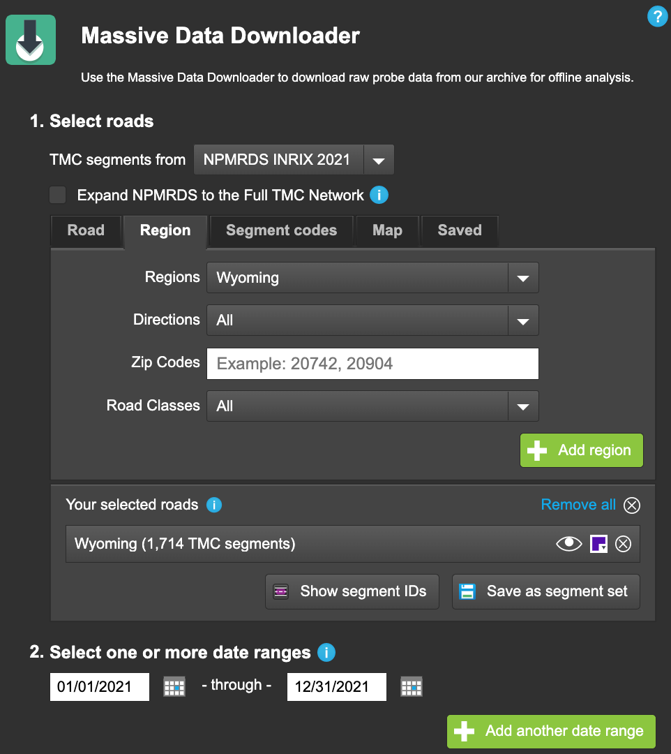Expand the Regions dropdown showing Wyoming
The image size is (671, 754).
coord(522,277)
